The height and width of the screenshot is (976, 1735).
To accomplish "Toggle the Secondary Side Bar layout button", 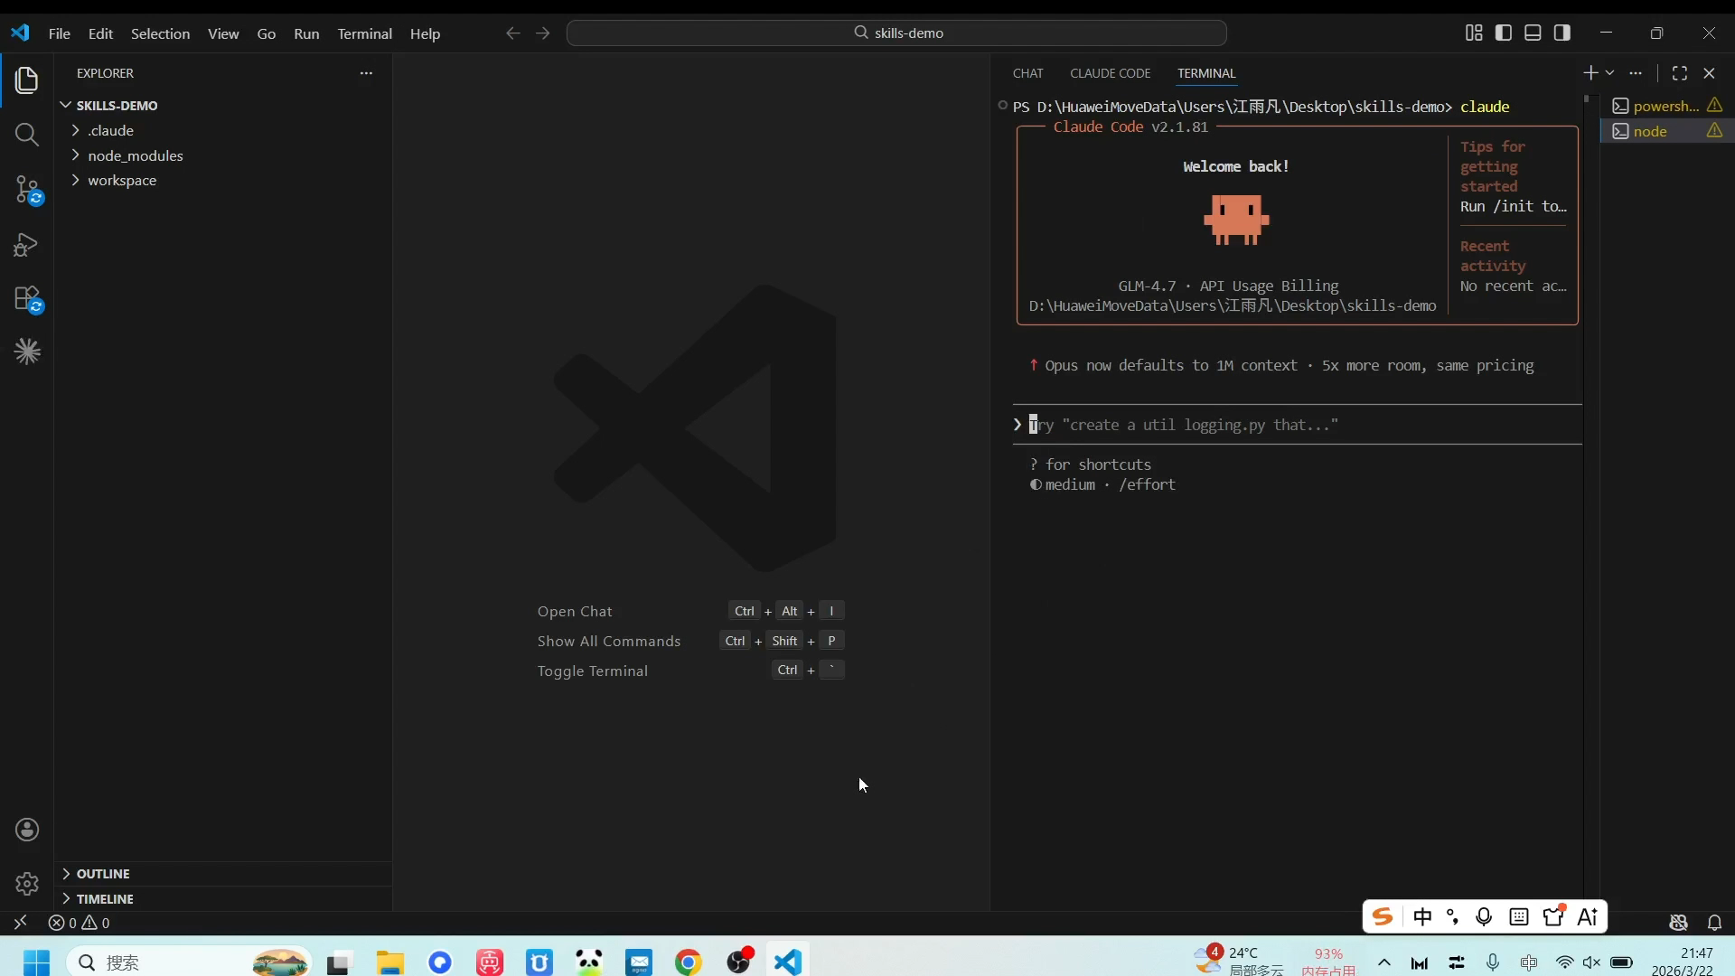I will click(1561, 33).
